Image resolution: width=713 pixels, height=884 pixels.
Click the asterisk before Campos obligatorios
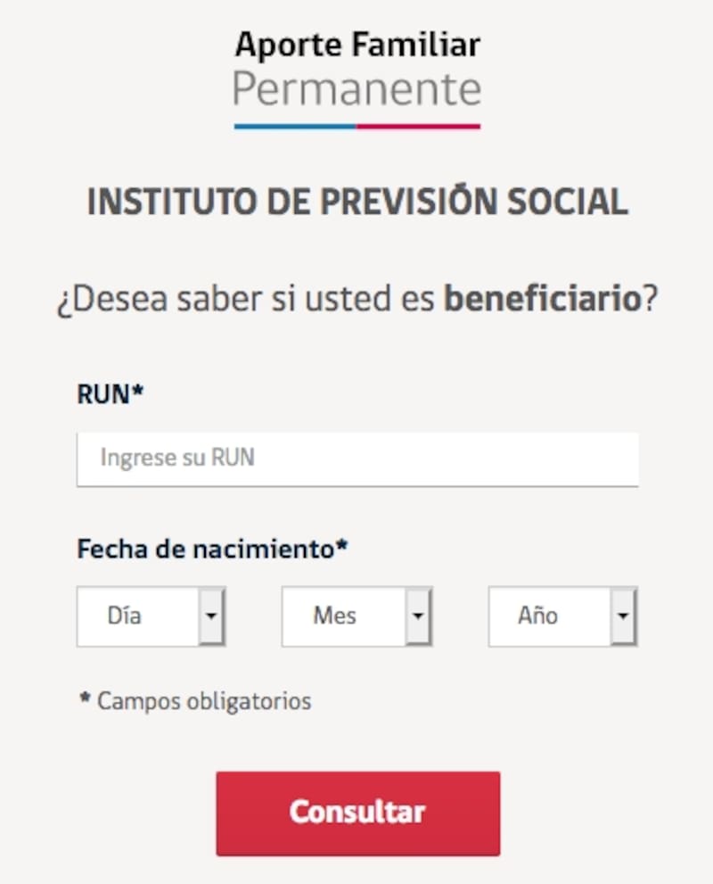85,699
